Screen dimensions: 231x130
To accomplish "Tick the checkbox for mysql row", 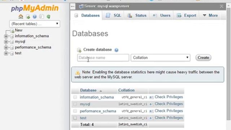I will (x=75, y=104).
